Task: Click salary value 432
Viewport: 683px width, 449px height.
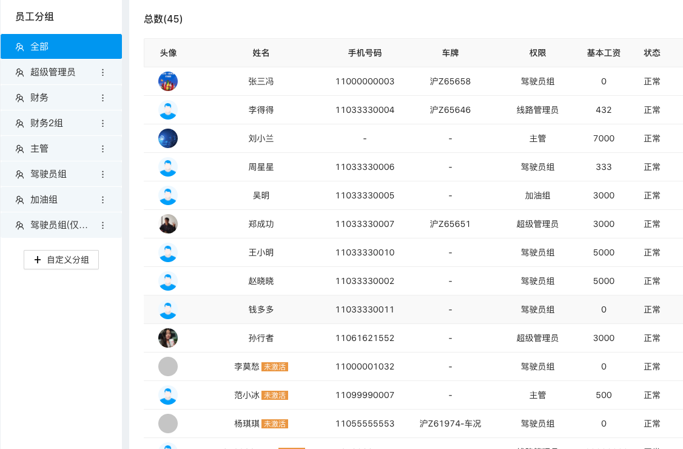Action: click(x=604, y=110)
